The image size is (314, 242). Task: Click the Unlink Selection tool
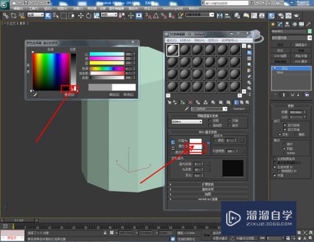pyautogui.click(x=14, y=15)
